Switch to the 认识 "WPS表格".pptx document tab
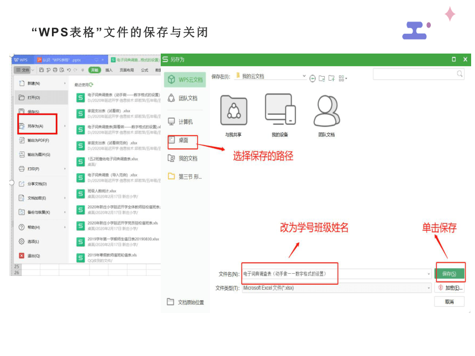475x356 pixels. coord(71,60)
